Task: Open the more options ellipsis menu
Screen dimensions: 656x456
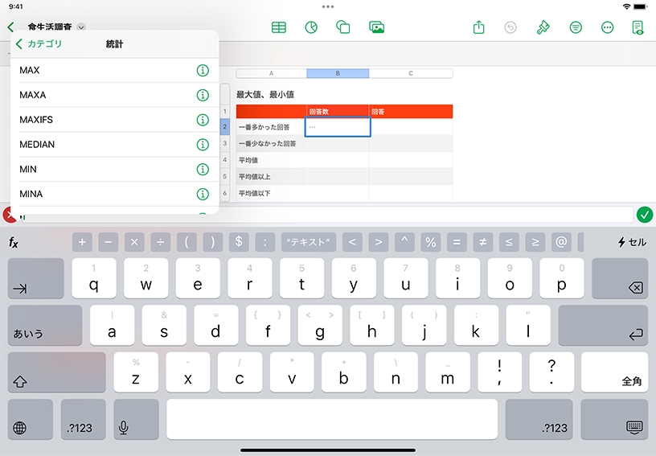Action: point(608,27)
